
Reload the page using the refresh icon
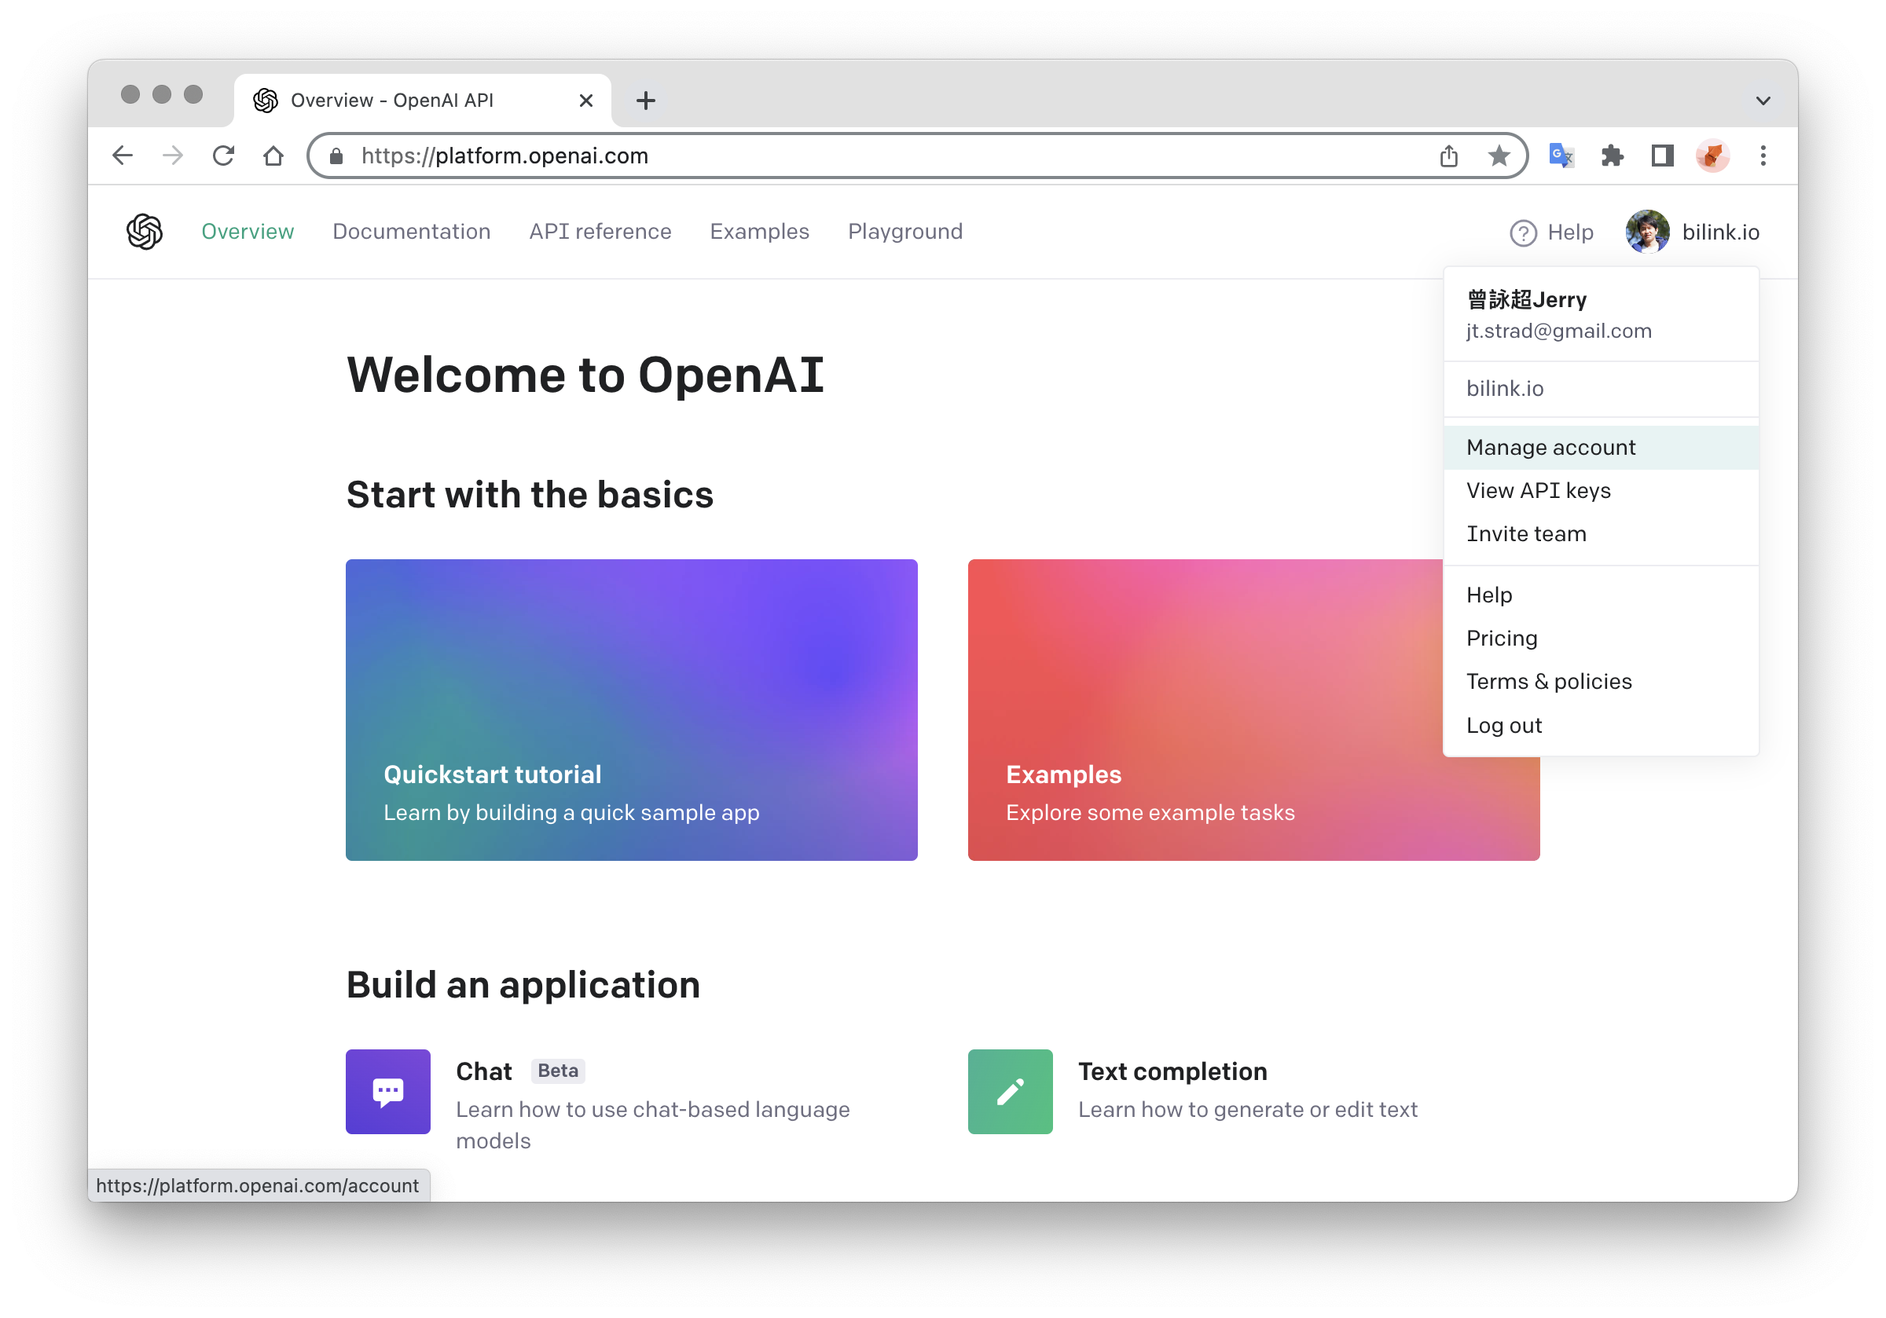(223, 156)
